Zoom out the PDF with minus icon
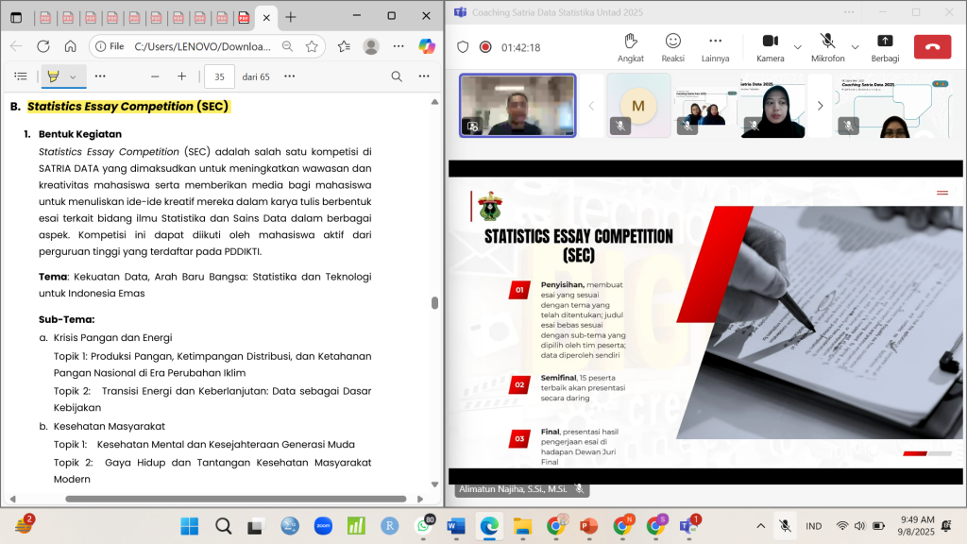 pos(155,76)
